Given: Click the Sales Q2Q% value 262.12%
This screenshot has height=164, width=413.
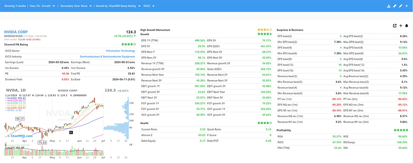Looking at the screenshot, I should tap(265, 69).
